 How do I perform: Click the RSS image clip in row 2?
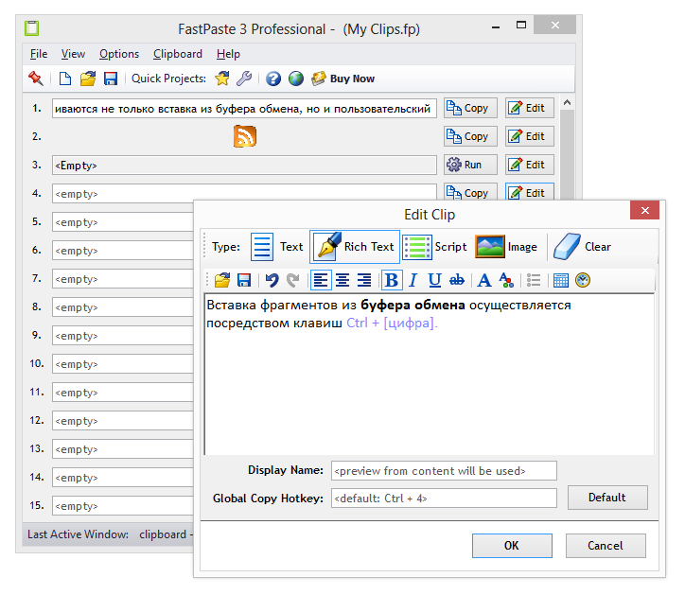[245, 136]
